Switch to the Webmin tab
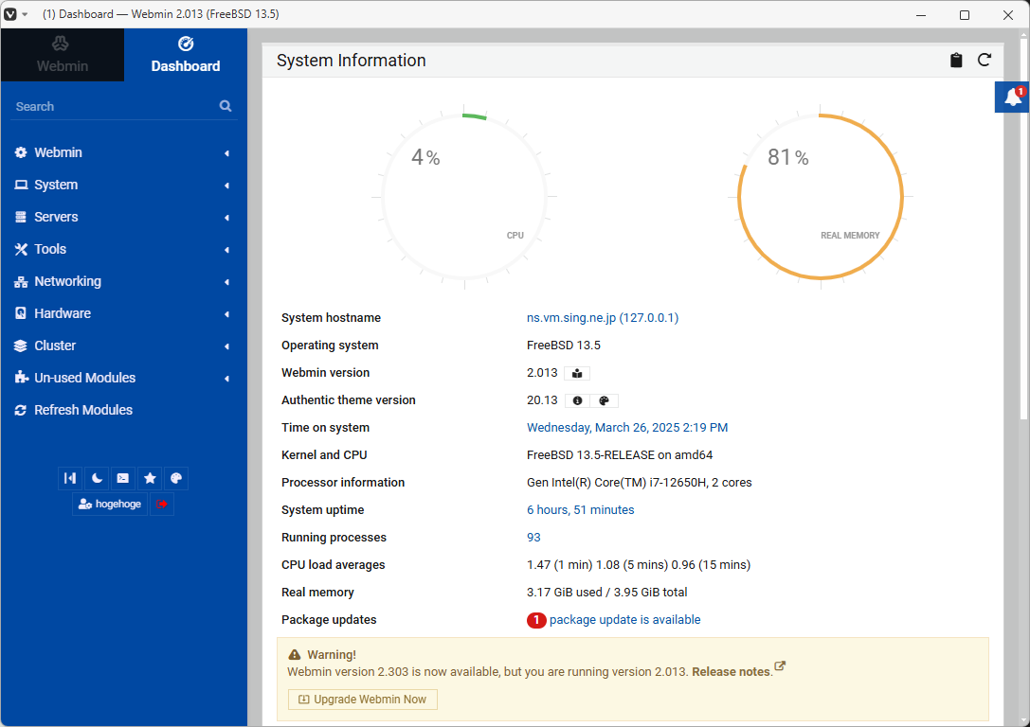The width and height of the screenshot is (1030, 727). [x=63, y=55]
